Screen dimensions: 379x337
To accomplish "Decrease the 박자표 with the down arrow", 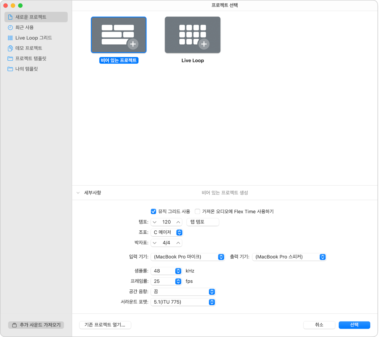I will pos(155,243).
